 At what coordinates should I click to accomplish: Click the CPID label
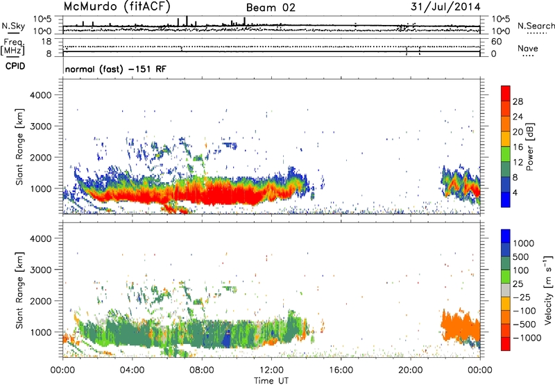pyautogui.click(x=15, y=66)
